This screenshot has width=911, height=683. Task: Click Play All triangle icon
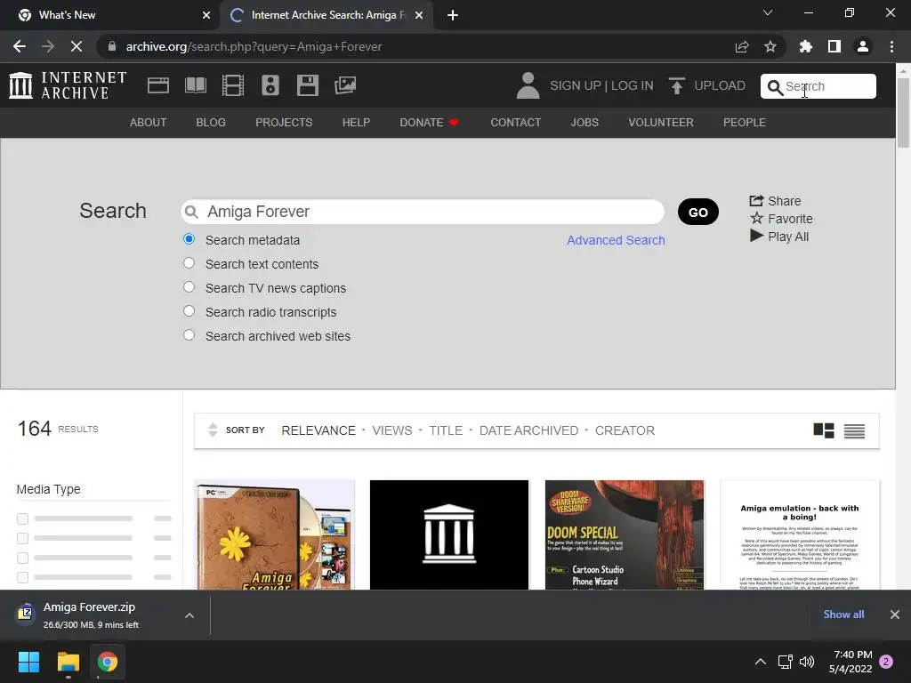pos(756,236)
